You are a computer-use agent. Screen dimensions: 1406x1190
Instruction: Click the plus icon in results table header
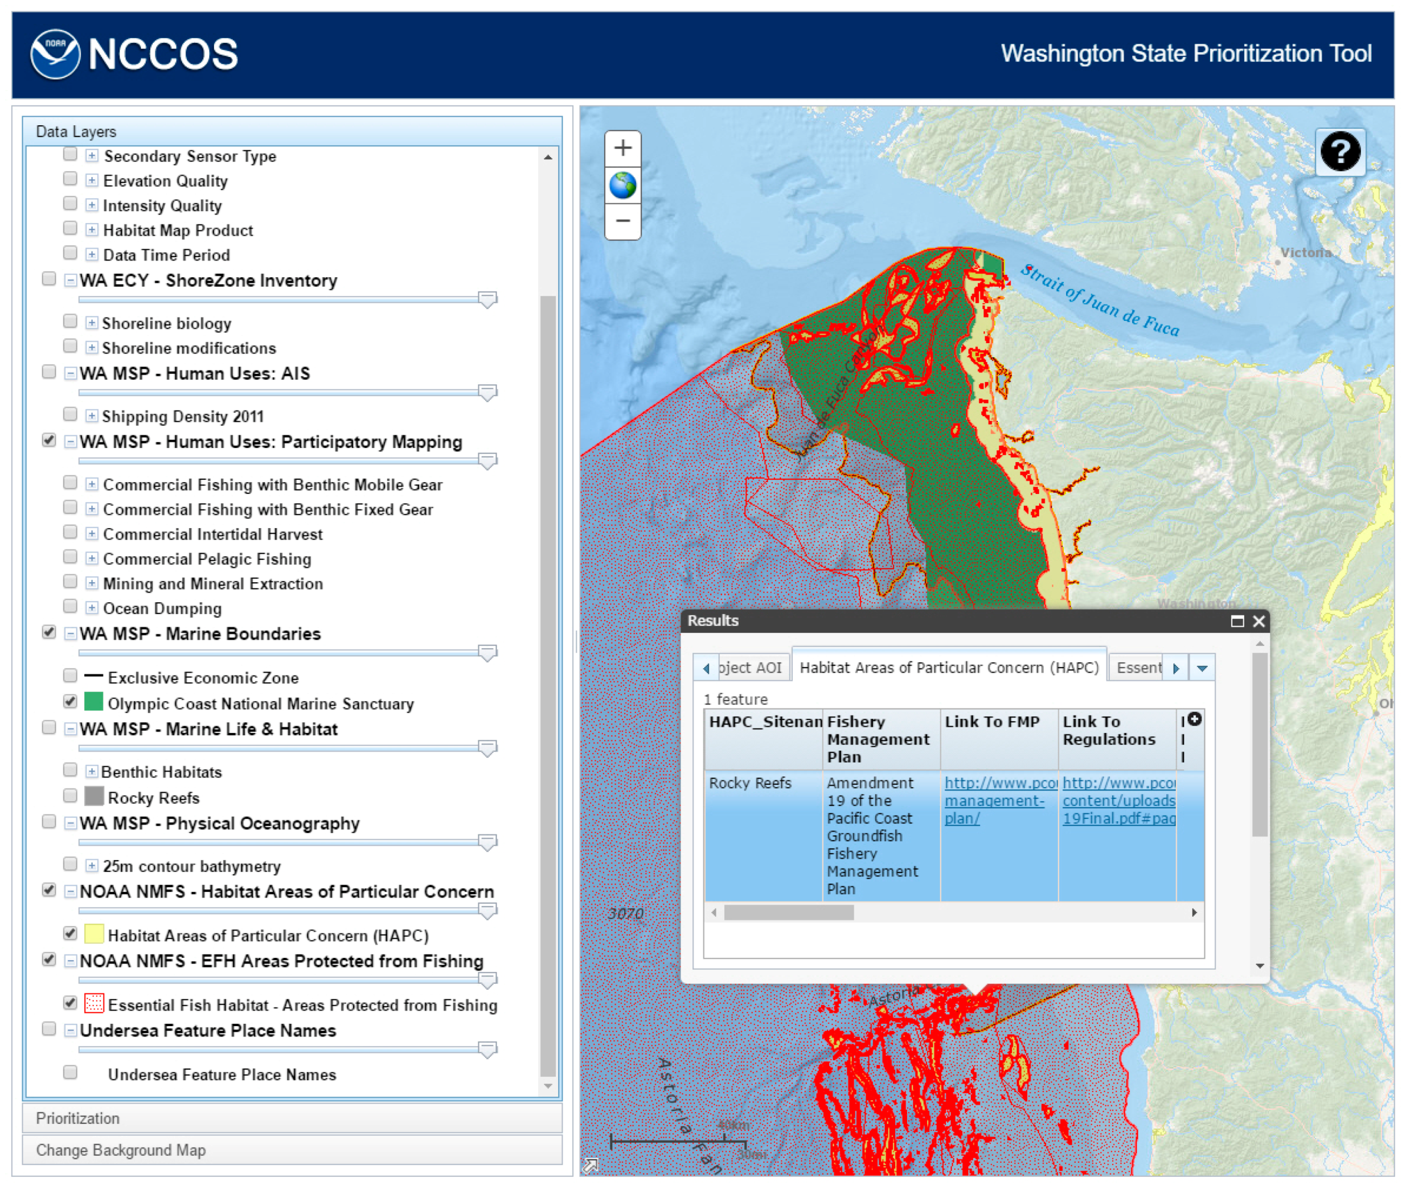(1194, 719)
